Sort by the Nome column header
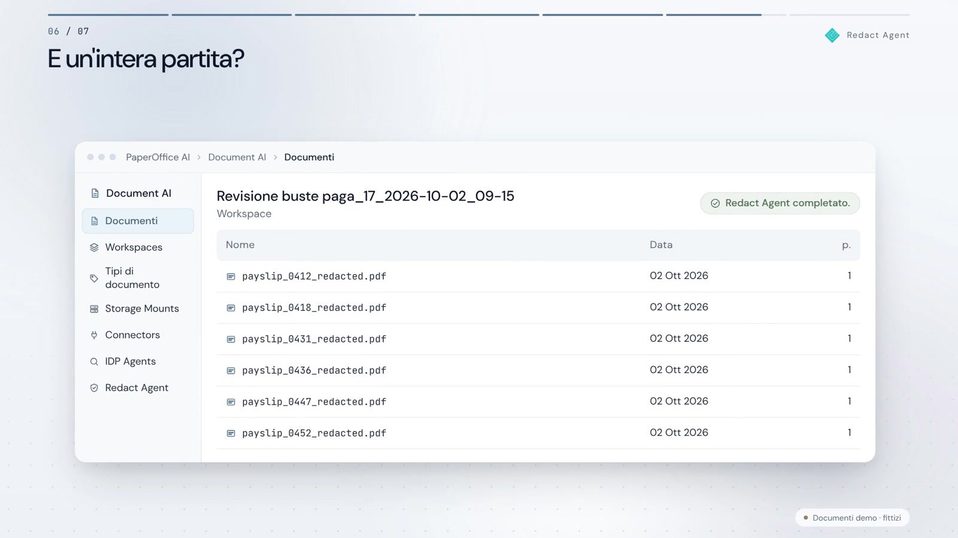 point(240,244)
